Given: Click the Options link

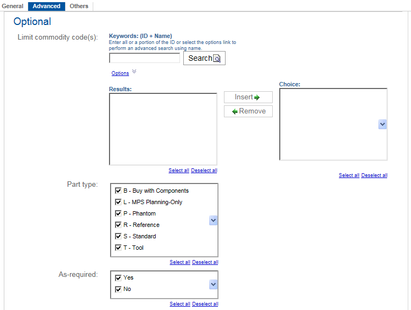Looking at the screenshot, I should tap(120, 73).
